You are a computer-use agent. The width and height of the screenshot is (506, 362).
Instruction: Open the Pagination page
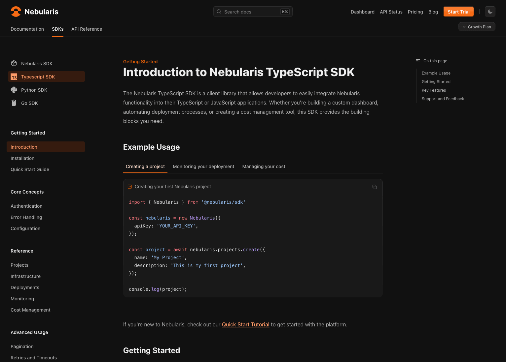click(22, 347)
